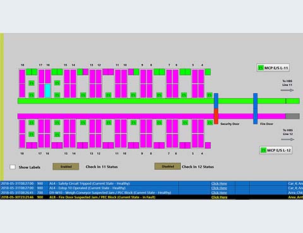Click ES icon between bottom desks 6 and 5
Screen dimensions: 303x233
click(185, 123)
